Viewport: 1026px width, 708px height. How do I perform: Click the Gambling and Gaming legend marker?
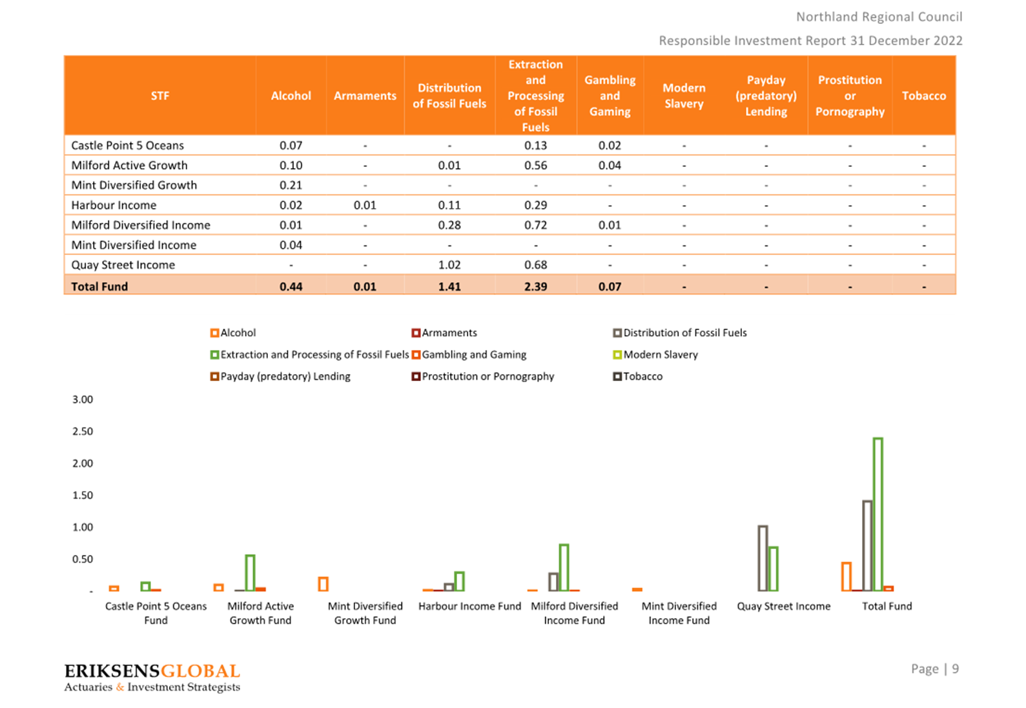[416, 355]
